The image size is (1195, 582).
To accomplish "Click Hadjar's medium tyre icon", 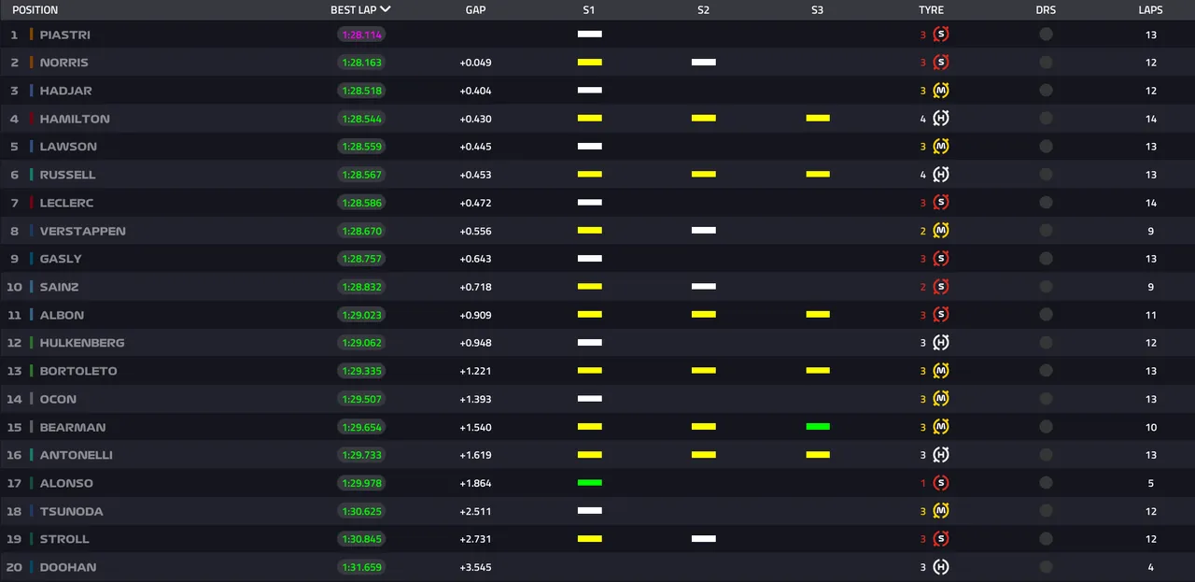I will tap(941, 91).
